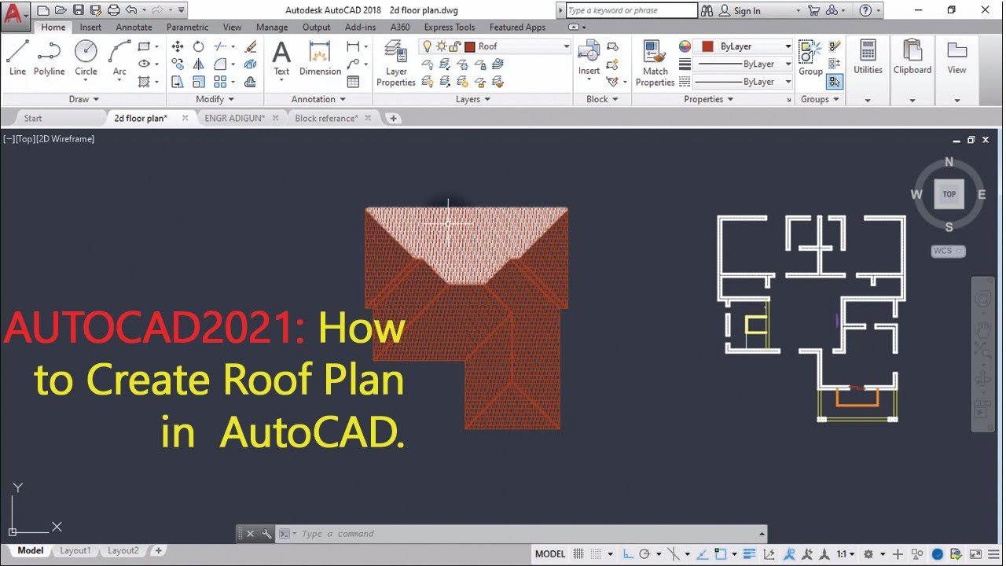Expand the Modify panel
Screen dimensions: 1006x566
coord(215,99)
